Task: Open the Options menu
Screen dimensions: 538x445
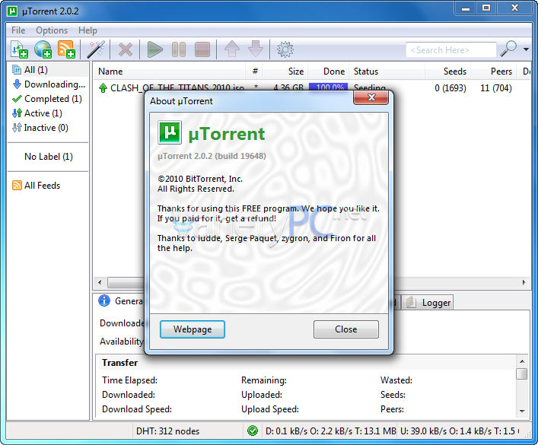Action: tap(52, 30)
